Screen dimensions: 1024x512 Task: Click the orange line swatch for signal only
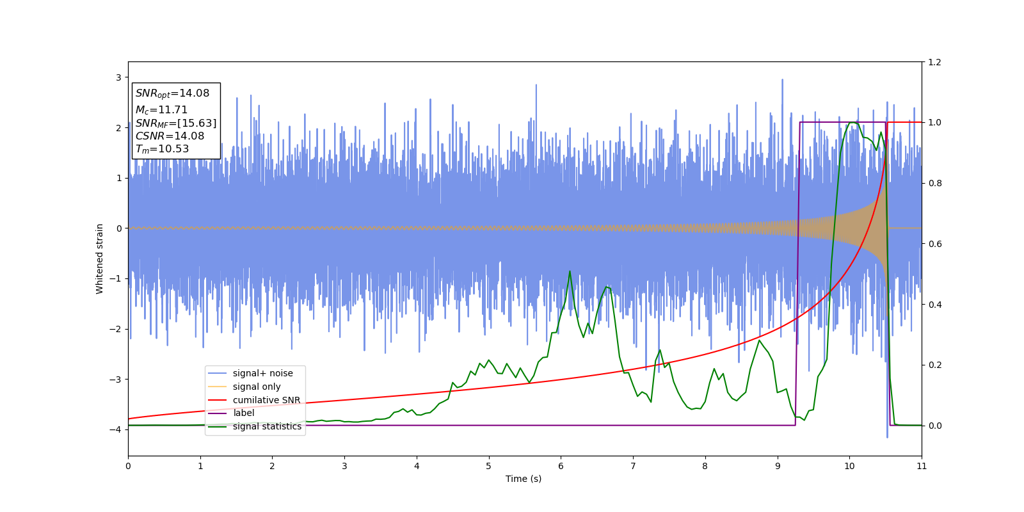(x=218, y=387)
